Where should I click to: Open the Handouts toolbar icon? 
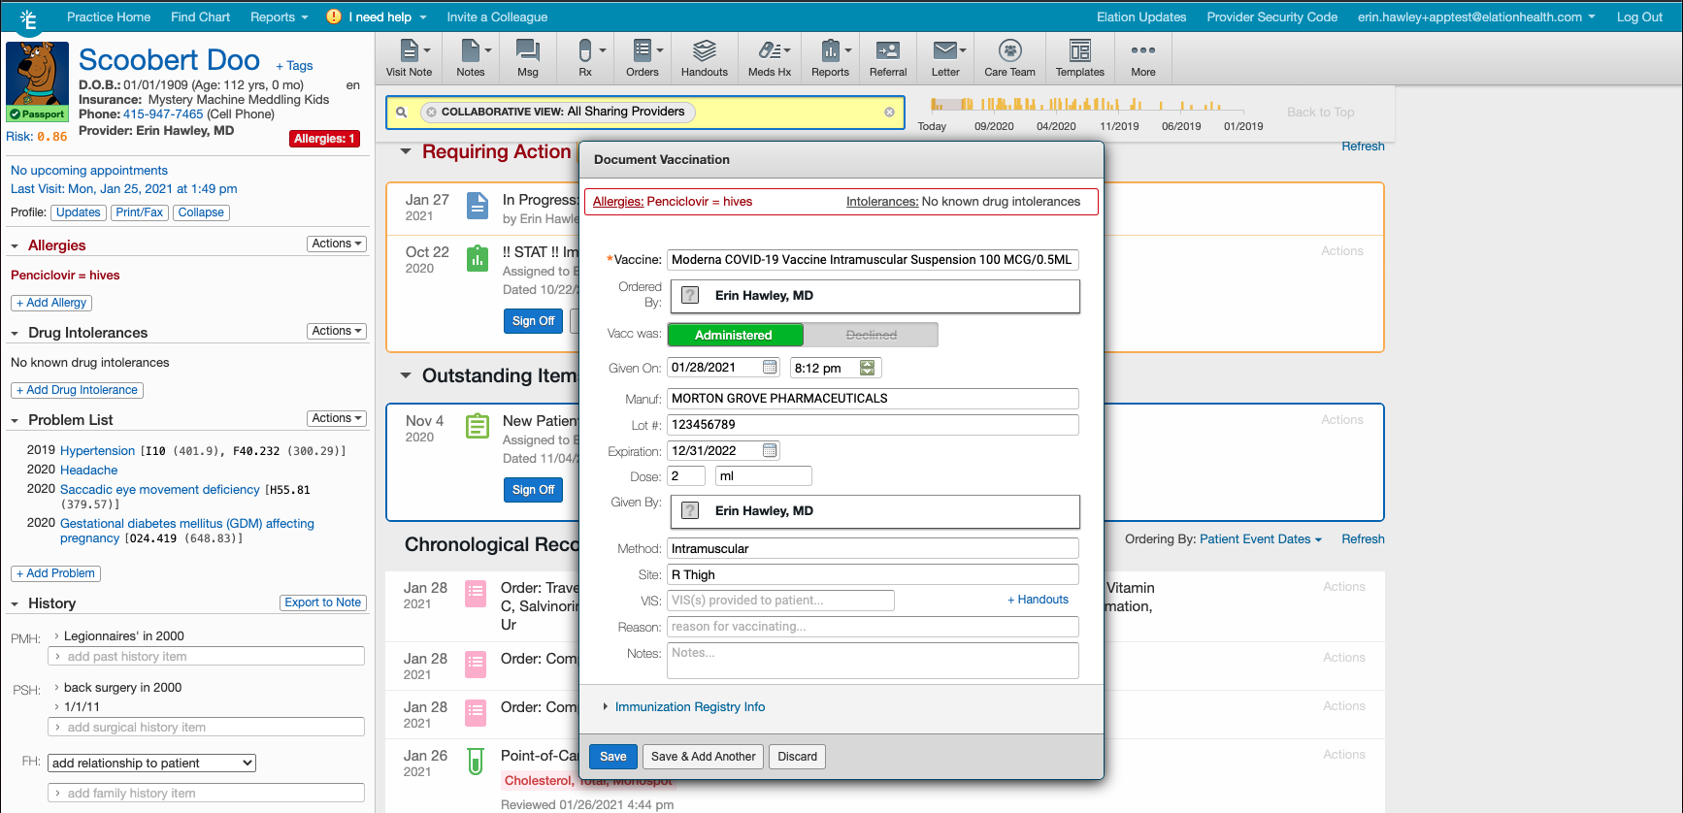coord(705,58)
